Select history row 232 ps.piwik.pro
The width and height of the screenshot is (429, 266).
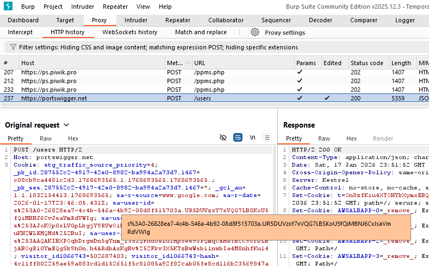214,90
